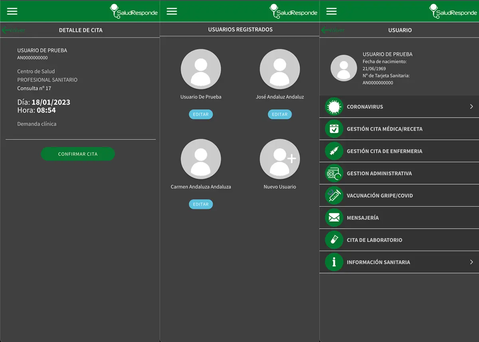Click the Coronavirus virus icon
Screen dimensions: 479x342
(334, 107)
